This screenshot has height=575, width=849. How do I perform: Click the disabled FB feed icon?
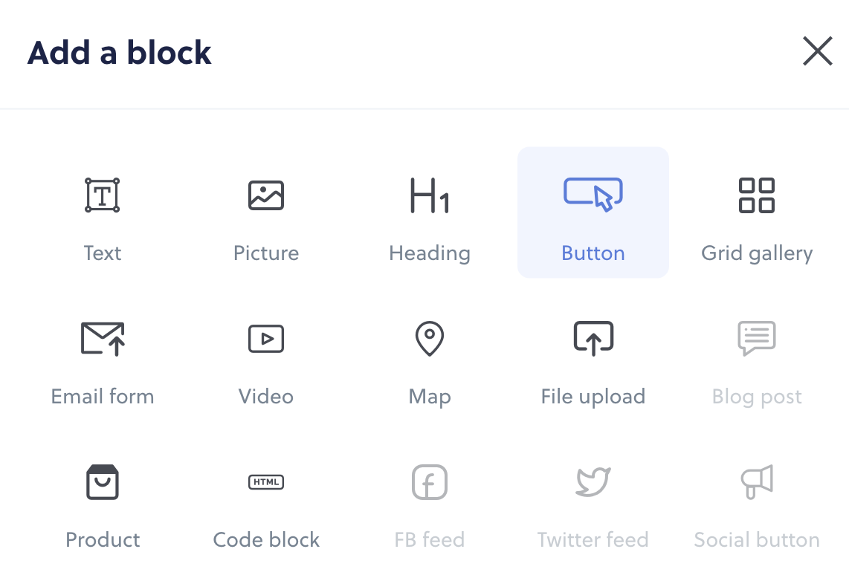point(429,481)
